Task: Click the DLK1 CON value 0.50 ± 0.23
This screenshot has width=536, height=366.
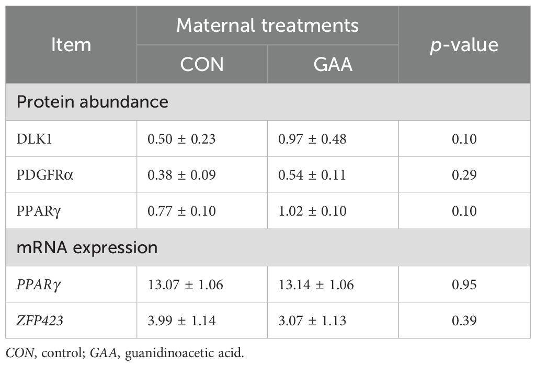Action: coord(180,138)
